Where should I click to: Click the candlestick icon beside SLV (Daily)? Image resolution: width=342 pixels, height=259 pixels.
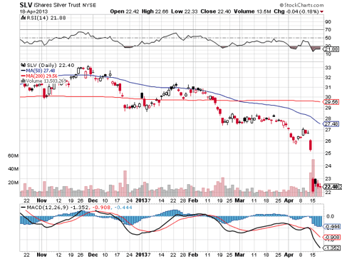coord(23,65)
